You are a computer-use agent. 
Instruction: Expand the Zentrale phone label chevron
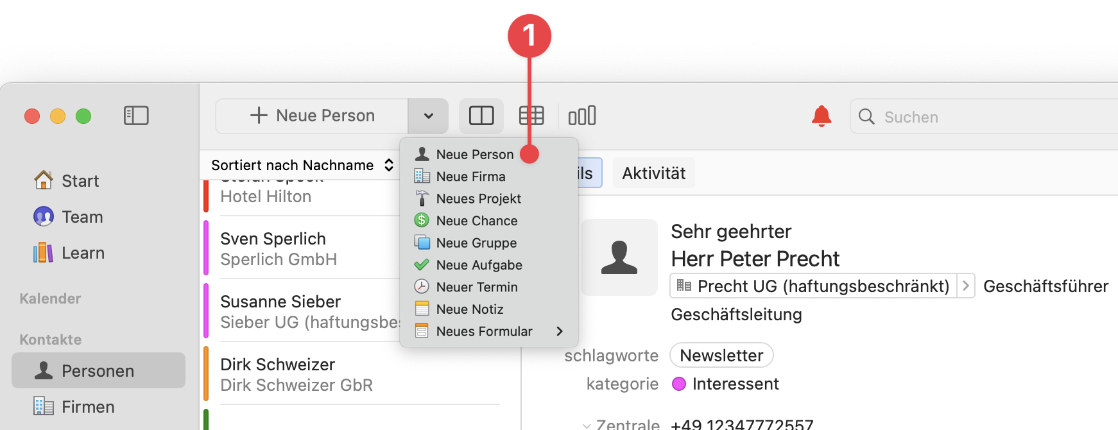point(586,425)
